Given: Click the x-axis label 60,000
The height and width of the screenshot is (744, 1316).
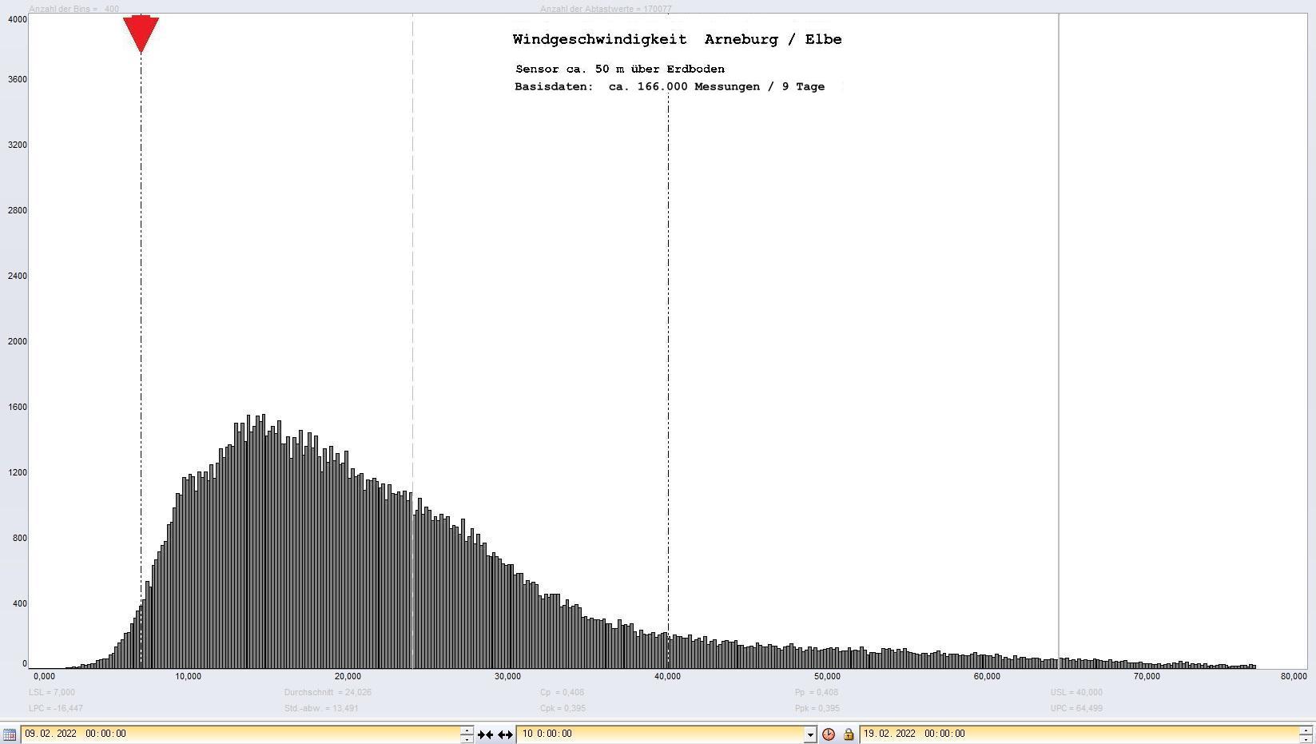Looking at the screenshot, I should (x=988, y=676).
